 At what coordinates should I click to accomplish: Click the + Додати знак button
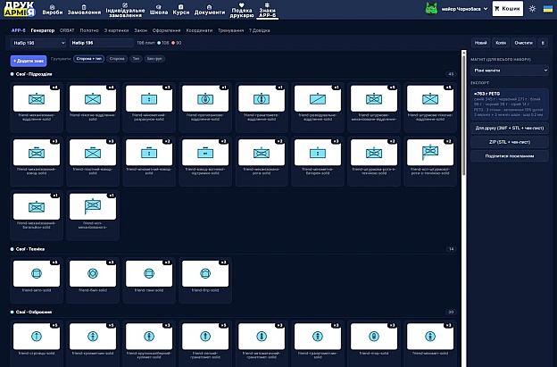[29, 61]
